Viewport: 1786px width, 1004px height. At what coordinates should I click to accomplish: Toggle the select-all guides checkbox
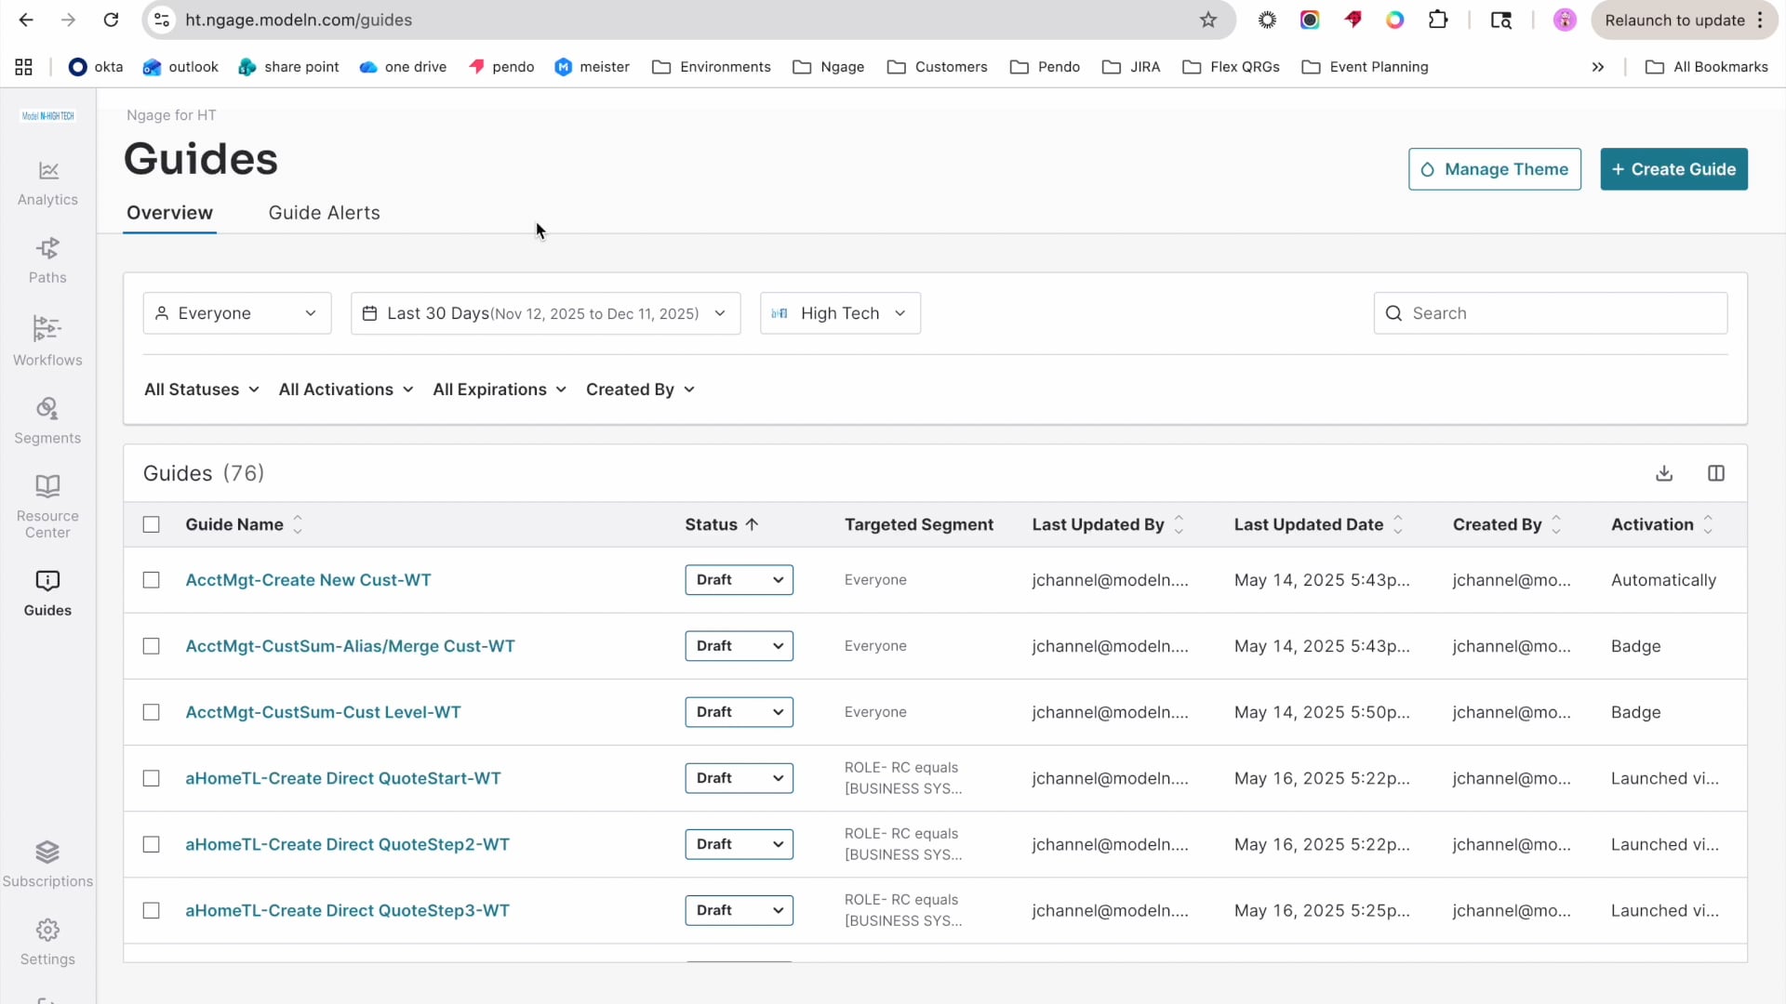[151, 524]
